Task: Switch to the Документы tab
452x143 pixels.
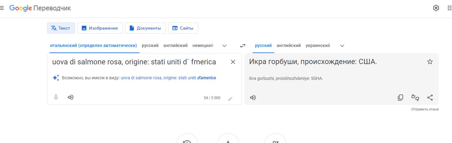Action: 145,28
